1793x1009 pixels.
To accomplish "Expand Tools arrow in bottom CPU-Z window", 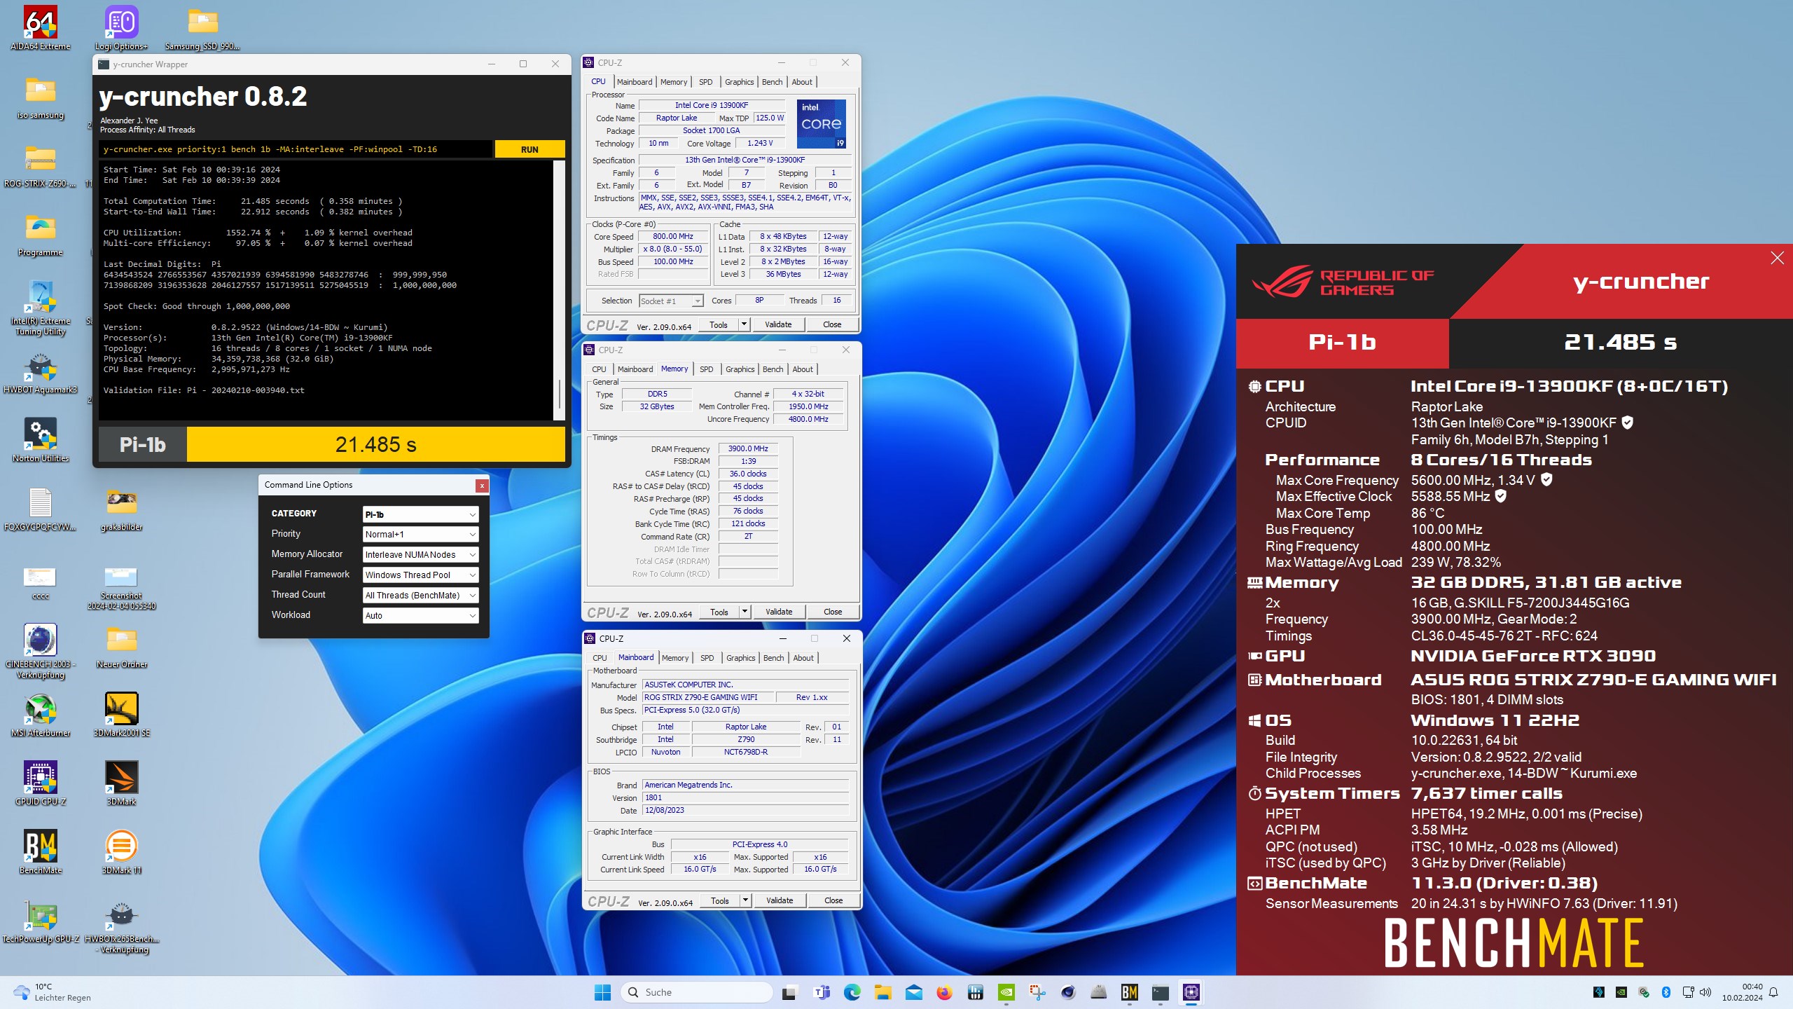I will (745, 900).
